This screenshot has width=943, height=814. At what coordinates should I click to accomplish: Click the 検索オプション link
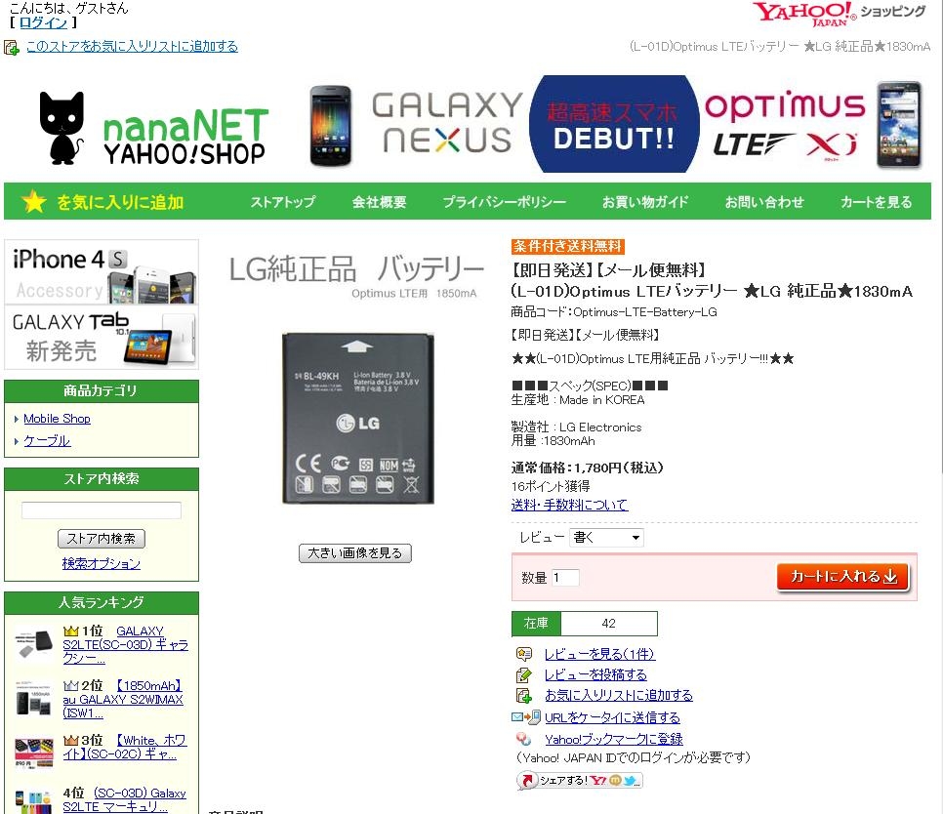tap(102, 563)
